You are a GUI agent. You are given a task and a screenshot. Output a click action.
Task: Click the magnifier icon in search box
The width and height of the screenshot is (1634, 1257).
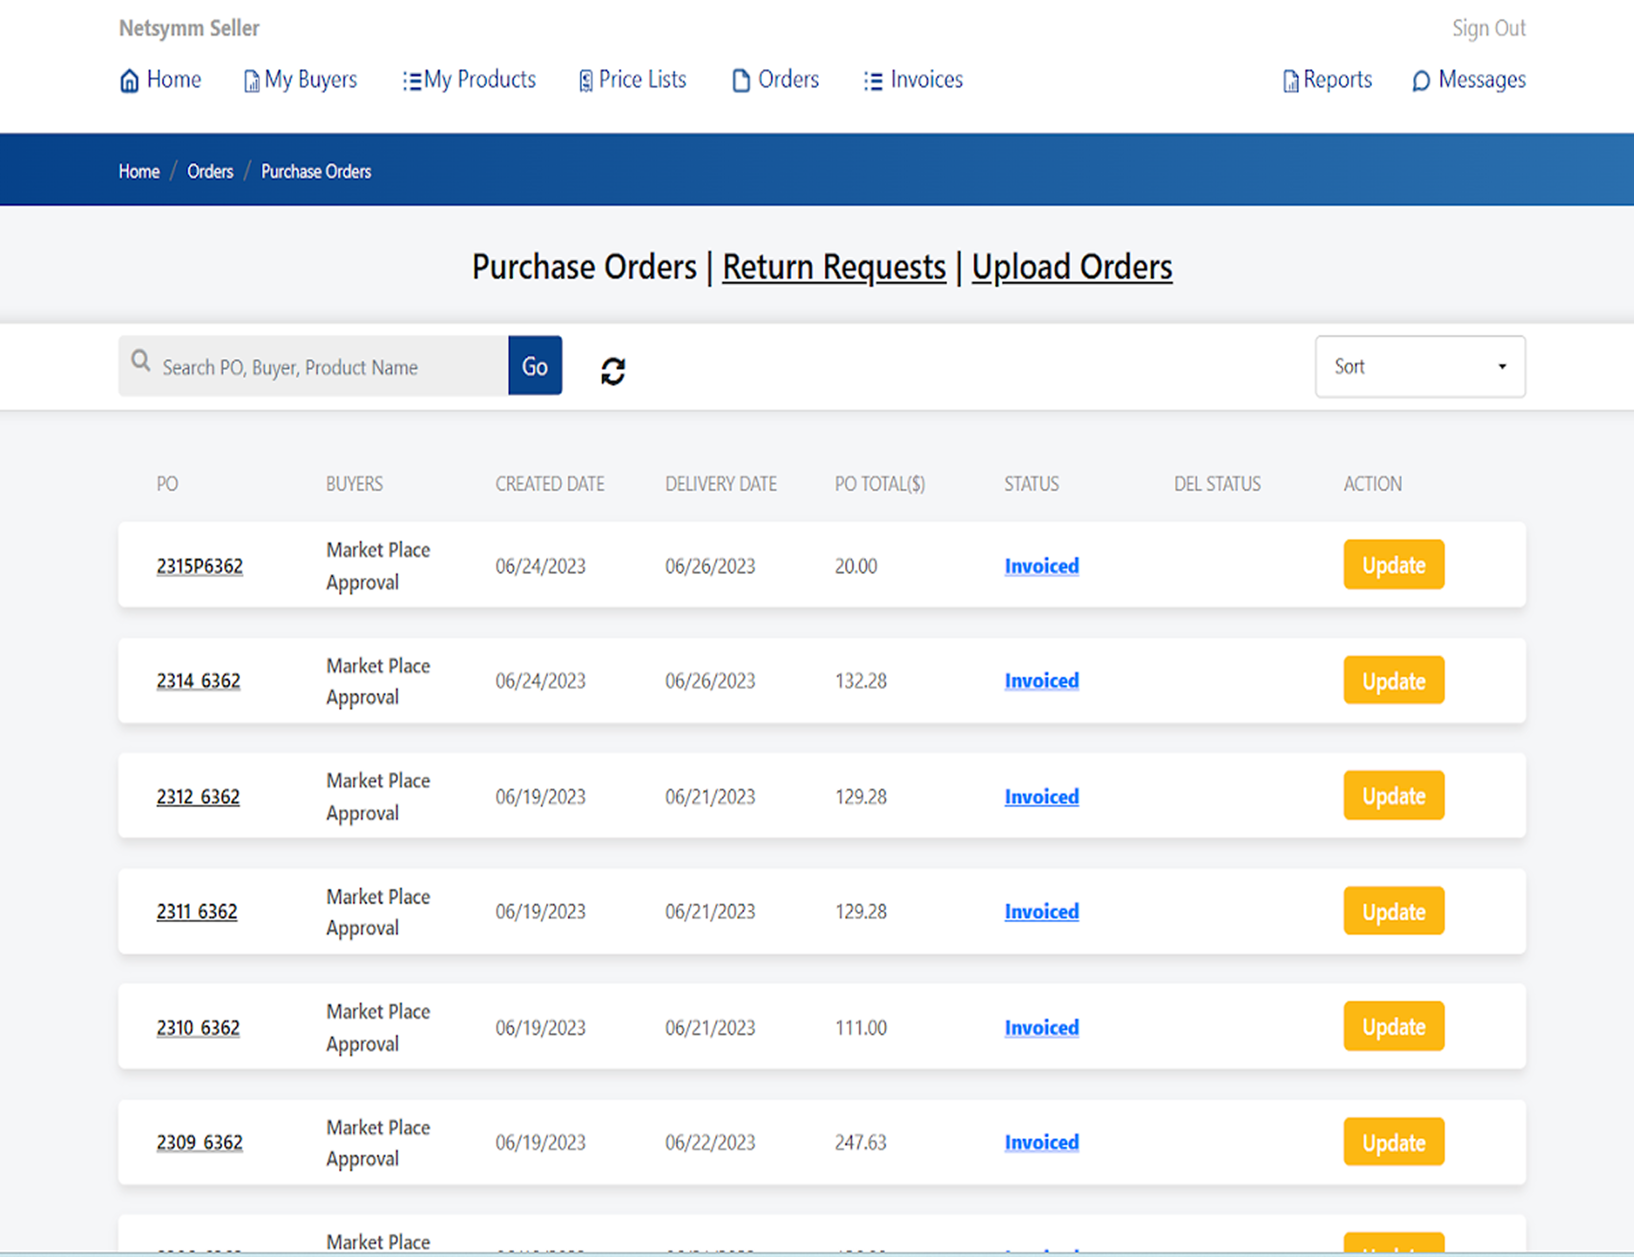point(141,361)
